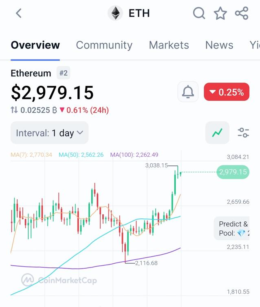Tap the back arrow icon
Image resolution: width=260 pixels, height=307 pixels.
(x=18, y=13)
